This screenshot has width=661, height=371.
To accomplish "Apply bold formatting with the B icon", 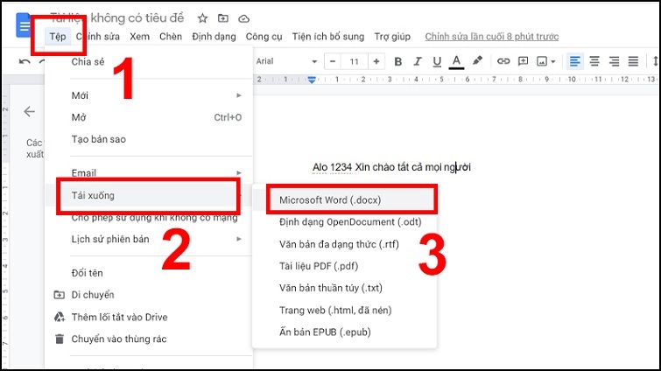I will coord(397,61).
